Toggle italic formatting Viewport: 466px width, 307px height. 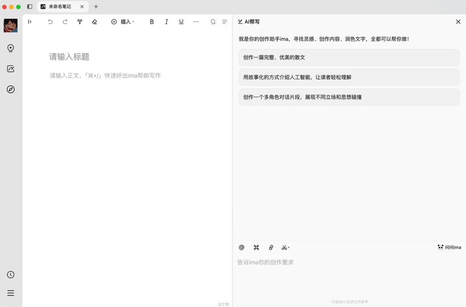click(167, 22)
